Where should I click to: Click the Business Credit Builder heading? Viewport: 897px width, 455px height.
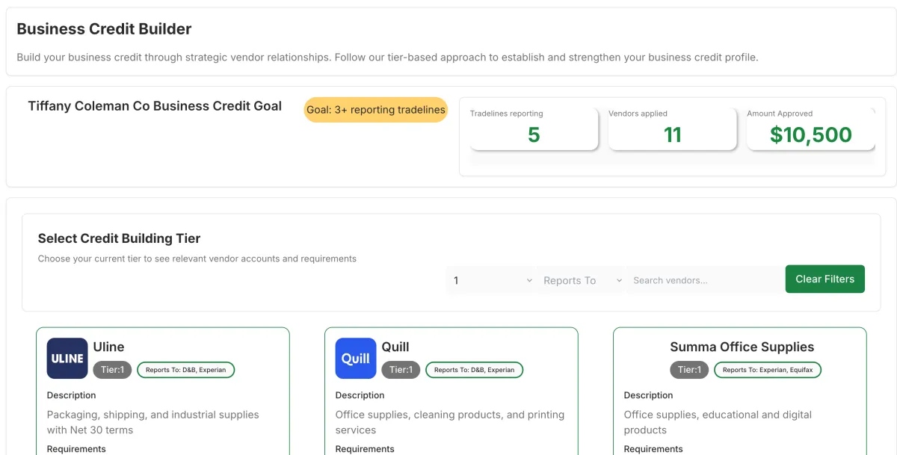[104, 29]
